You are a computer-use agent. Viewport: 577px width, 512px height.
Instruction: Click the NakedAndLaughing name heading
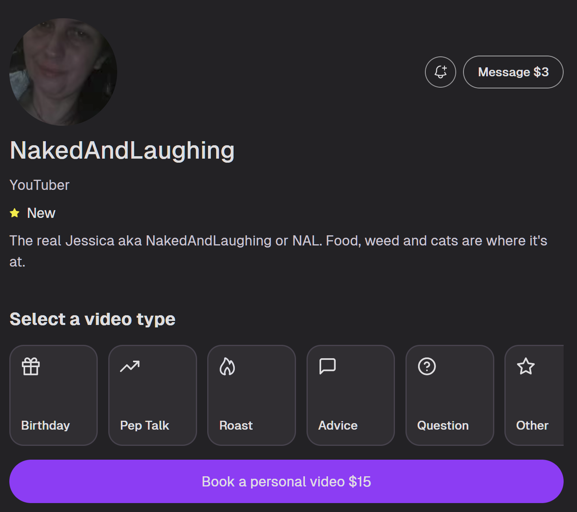point(122,151)
